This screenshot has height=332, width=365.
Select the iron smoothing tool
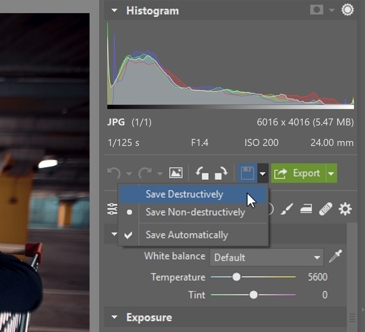tap(306, 209)
